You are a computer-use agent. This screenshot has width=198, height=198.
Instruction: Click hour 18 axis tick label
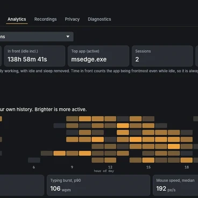187,167
